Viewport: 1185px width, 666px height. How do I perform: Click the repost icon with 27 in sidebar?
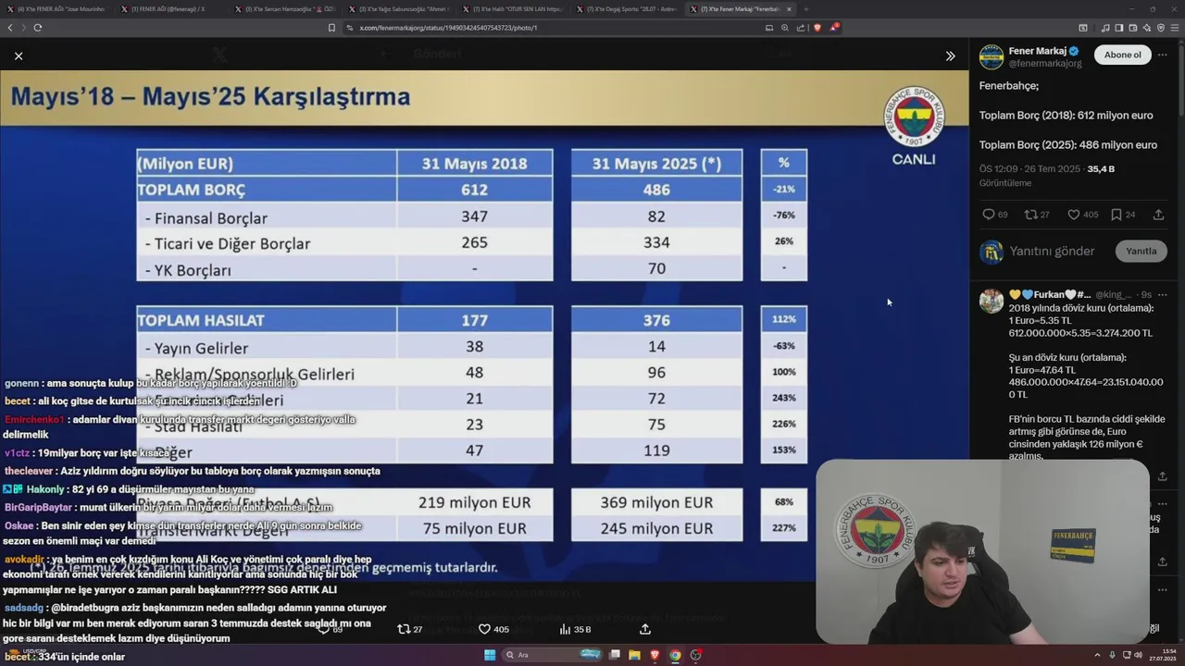[1030, 215]
